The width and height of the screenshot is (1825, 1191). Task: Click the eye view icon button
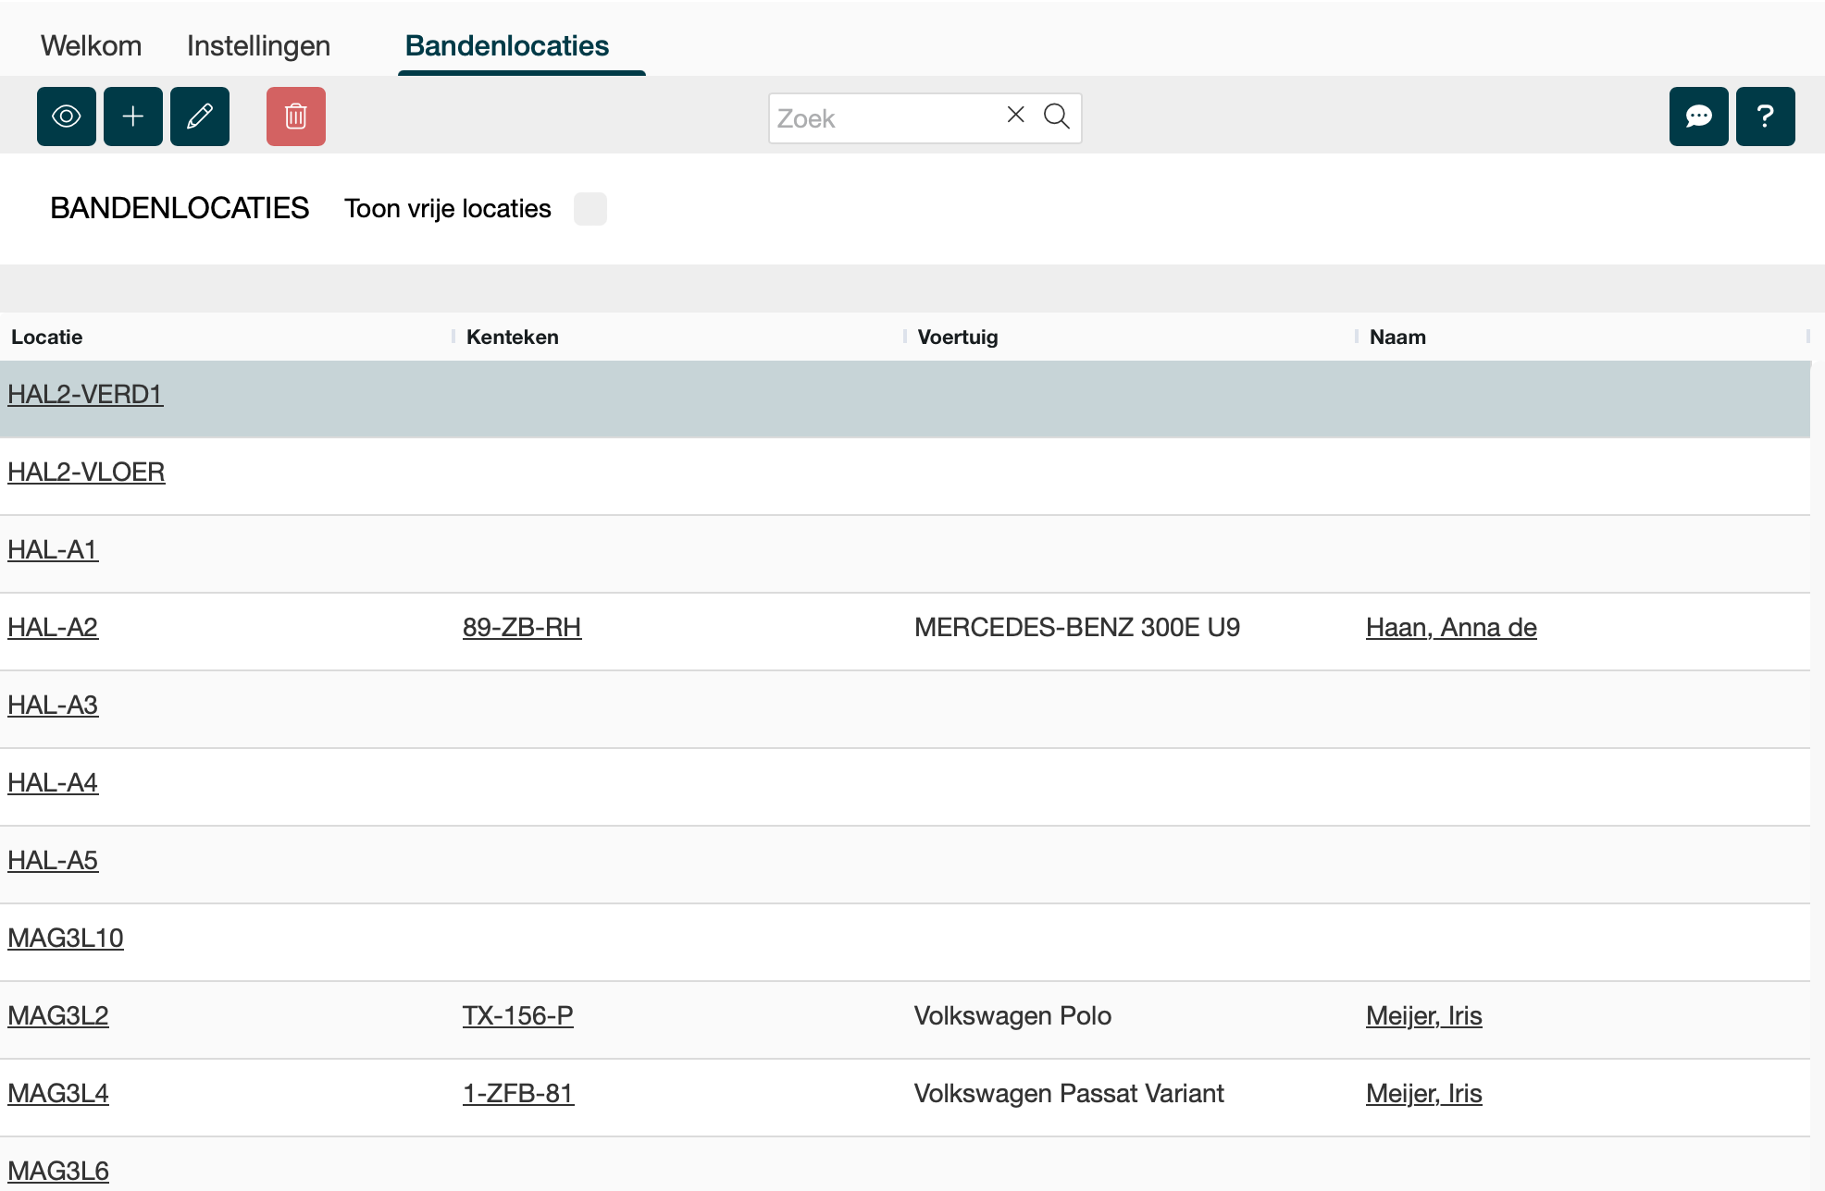coord(67,117)
